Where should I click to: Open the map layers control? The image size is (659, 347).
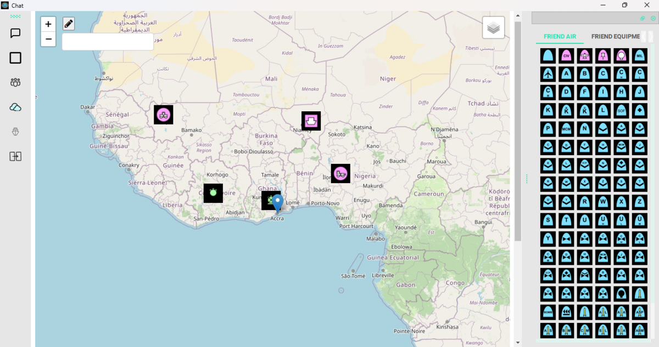493,27
